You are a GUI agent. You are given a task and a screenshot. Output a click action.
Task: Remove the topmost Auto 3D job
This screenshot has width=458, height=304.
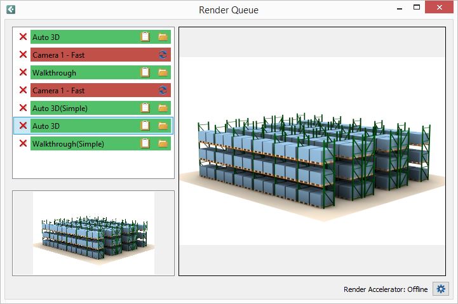click(23, 37)
